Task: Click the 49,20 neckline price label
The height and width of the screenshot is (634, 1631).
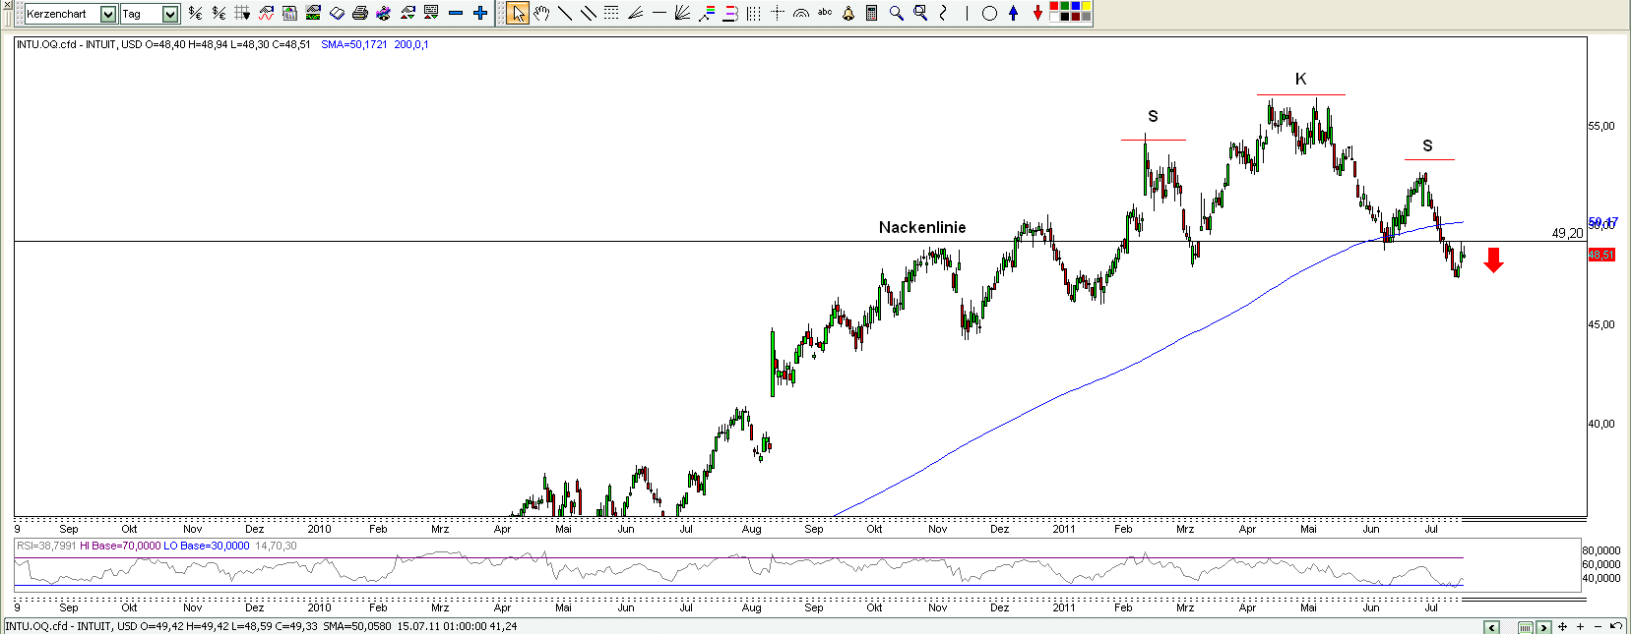Action: pos(1567,233)
